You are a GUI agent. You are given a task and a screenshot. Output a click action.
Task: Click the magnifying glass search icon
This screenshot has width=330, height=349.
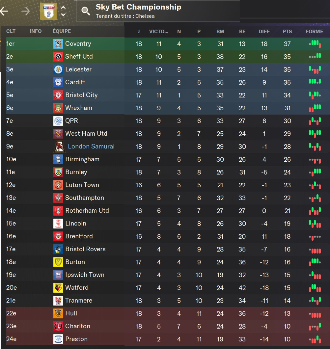pyautogui.click(x=86, y=11)
